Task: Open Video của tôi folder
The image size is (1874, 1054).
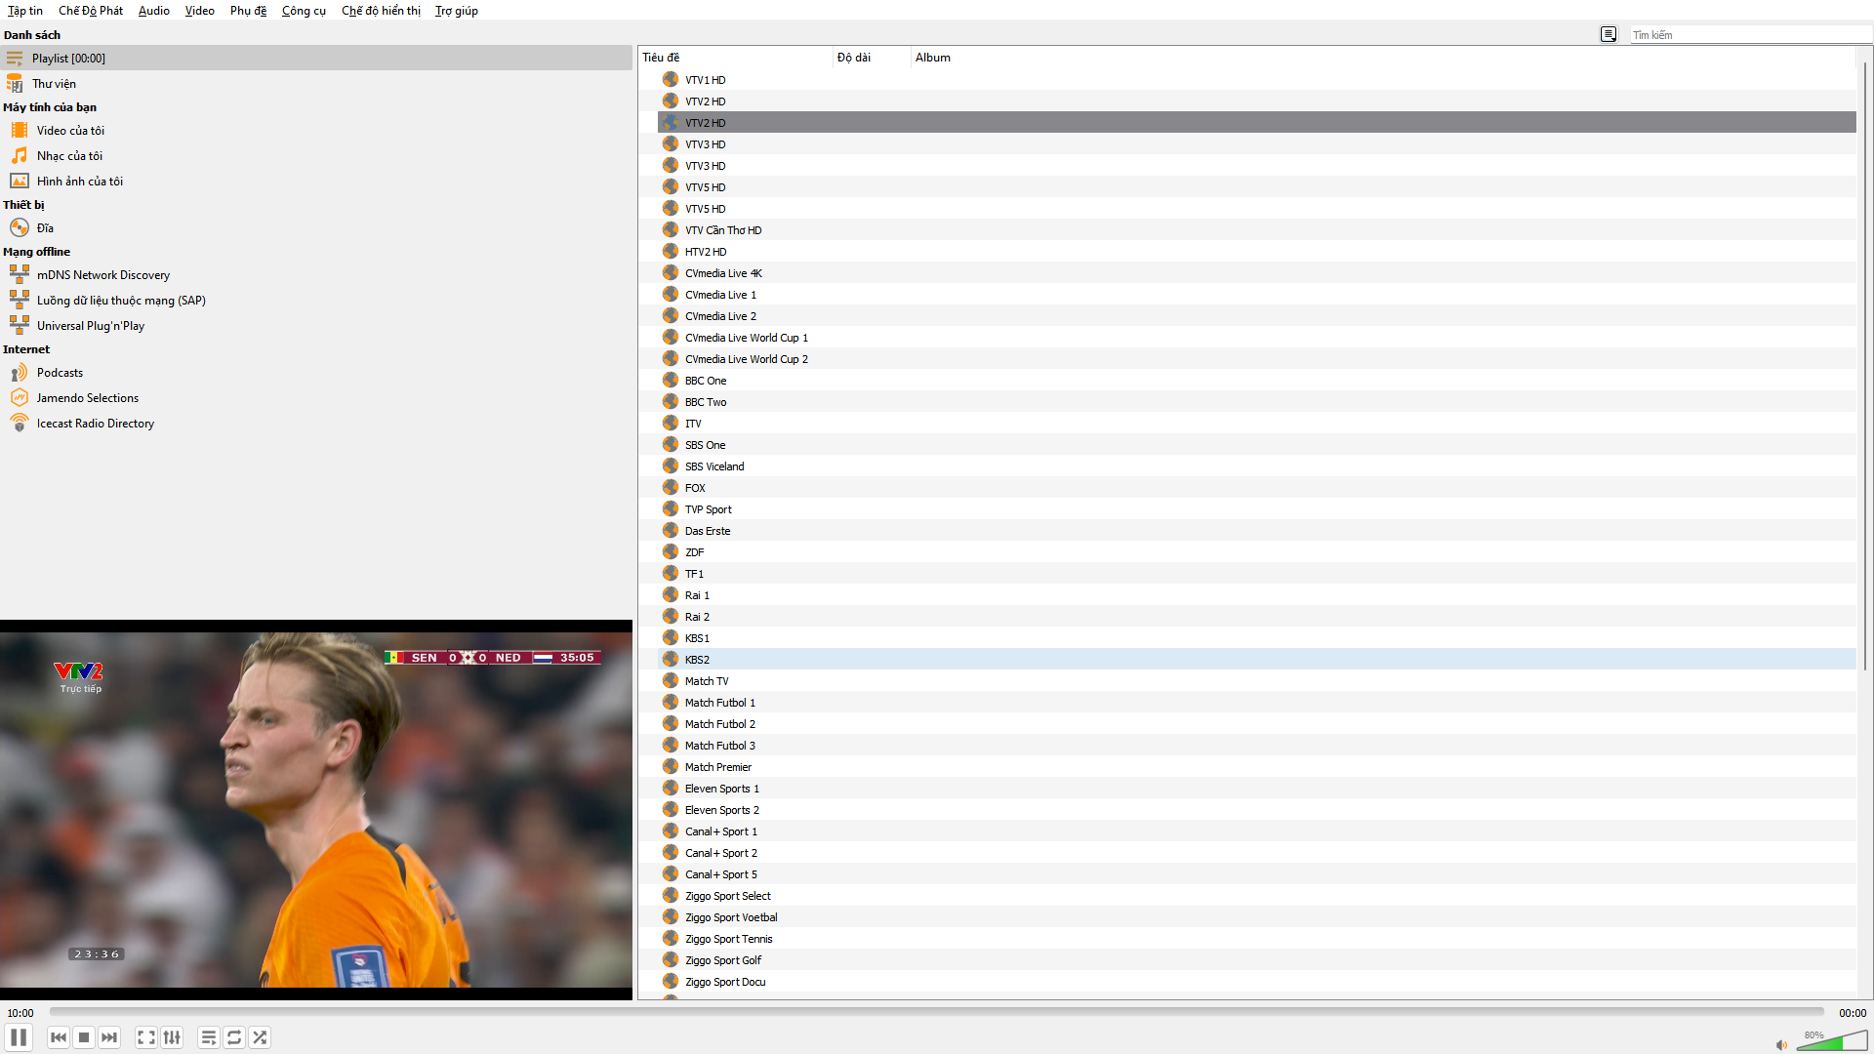Action: tap(316, 131)
